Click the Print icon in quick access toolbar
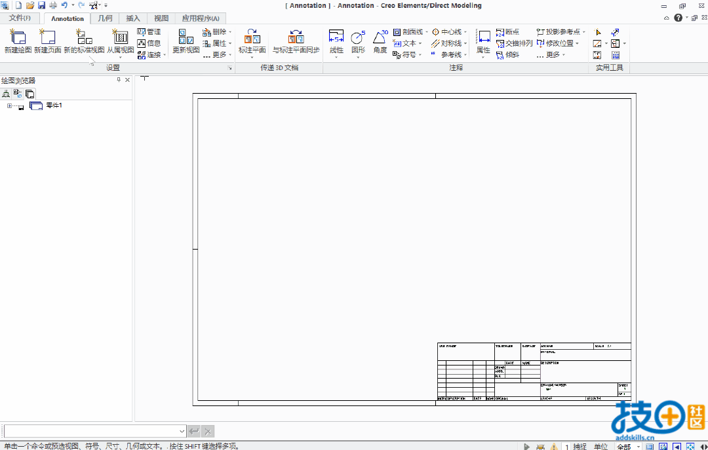Image resolution: width=708 pixels, height=450 pixels. coord(53,5)
